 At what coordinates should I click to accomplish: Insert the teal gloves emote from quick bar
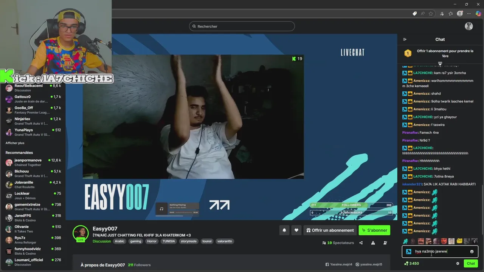[x=405, y=241]
